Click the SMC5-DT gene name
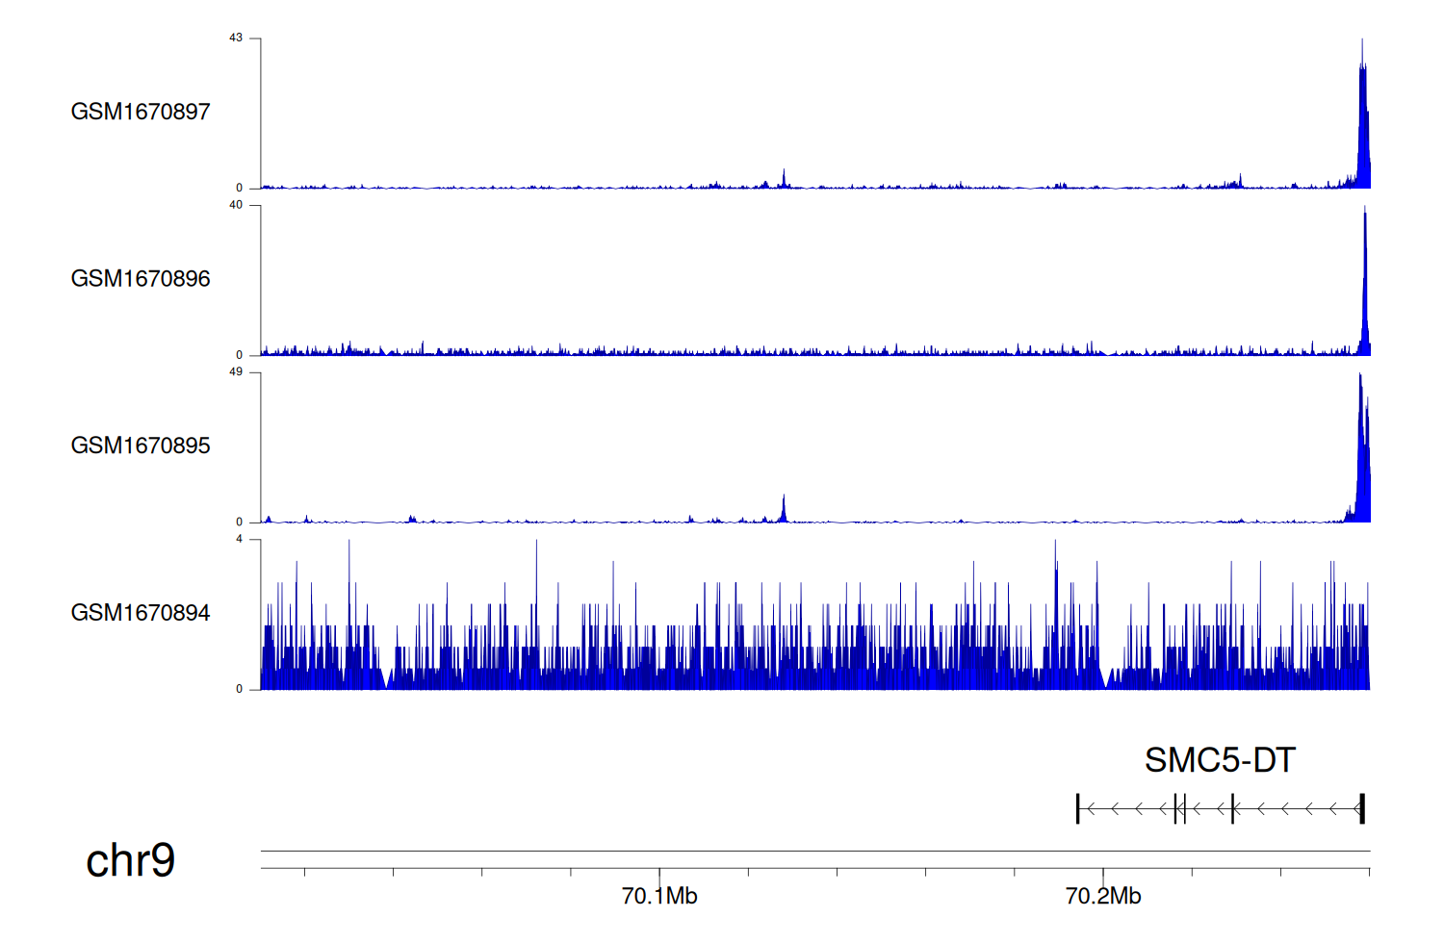This screenshot has width=1444, height=943. click(1219, 760)
